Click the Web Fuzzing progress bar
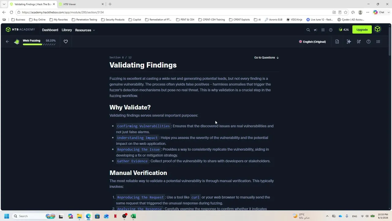The height and width of the screenshot is (221, 392). pos(39,45)
